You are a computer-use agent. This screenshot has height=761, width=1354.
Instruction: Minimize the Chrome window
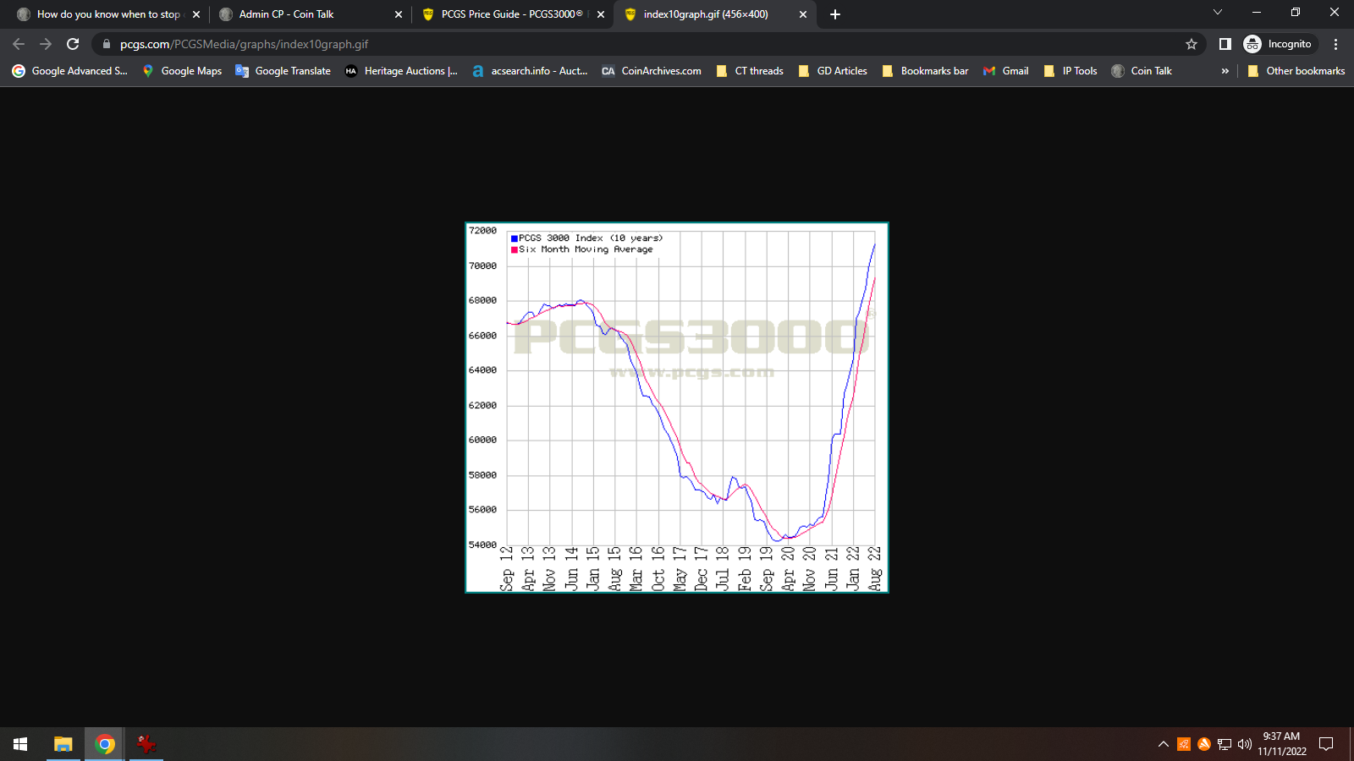click(x=1257, y=12)
